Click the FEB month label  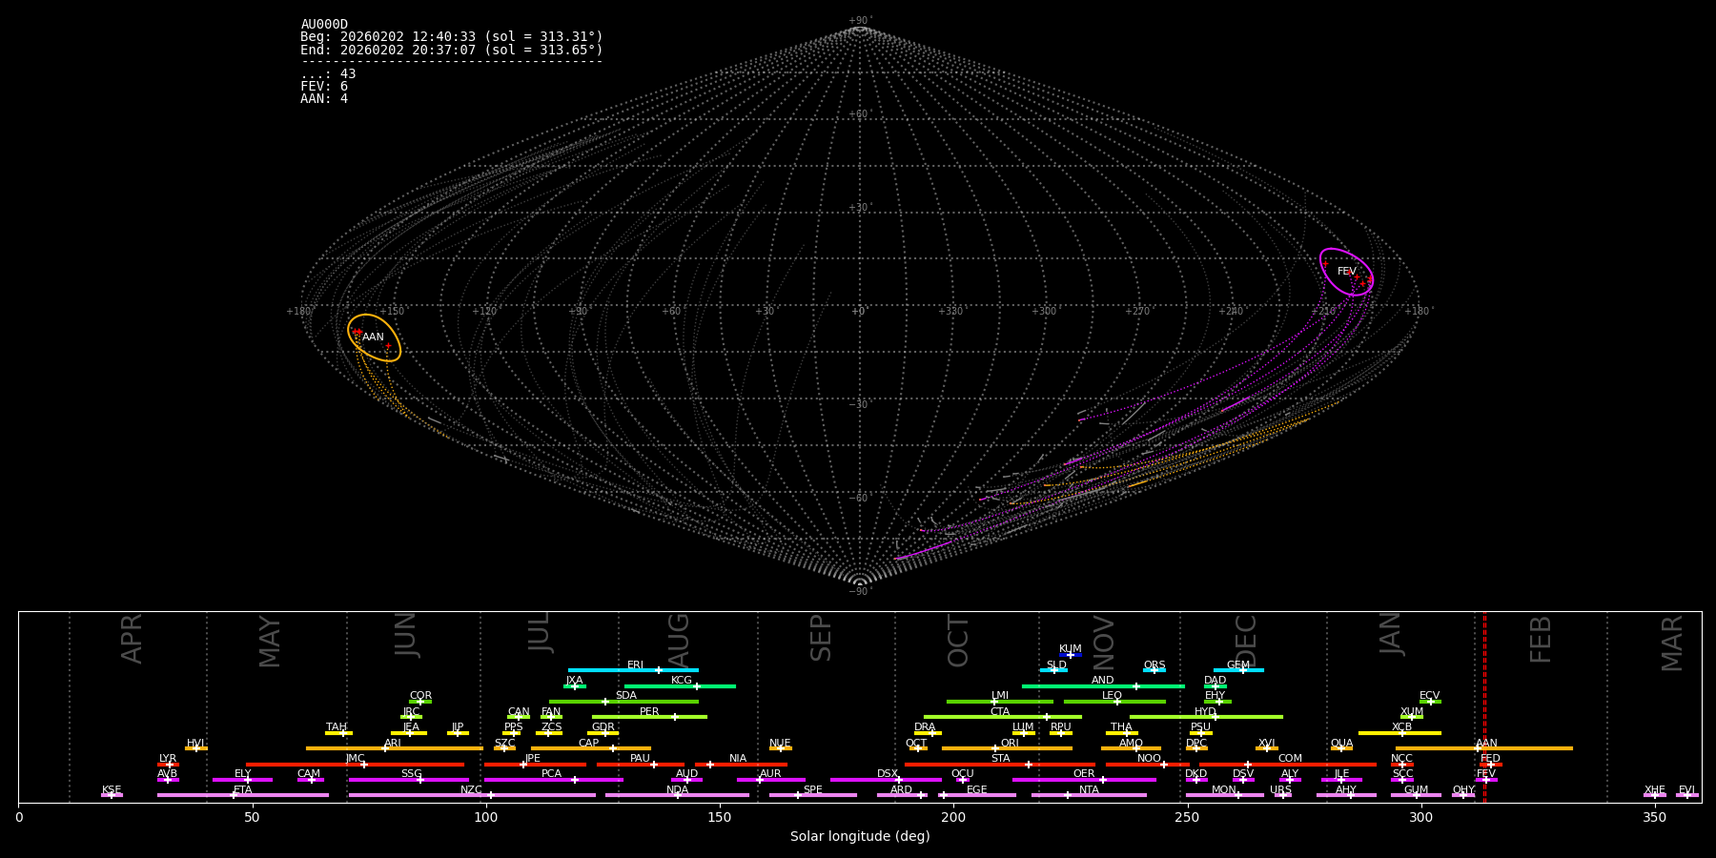1541,640
